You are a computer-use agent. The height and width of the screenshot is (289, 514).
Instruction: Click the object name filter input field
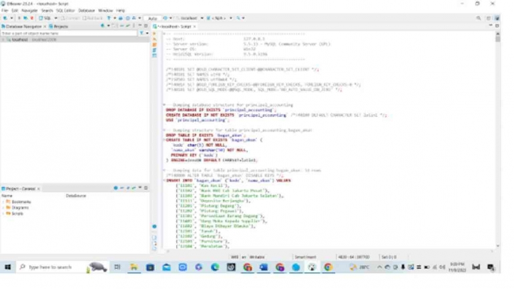click(x=69, y=33)
